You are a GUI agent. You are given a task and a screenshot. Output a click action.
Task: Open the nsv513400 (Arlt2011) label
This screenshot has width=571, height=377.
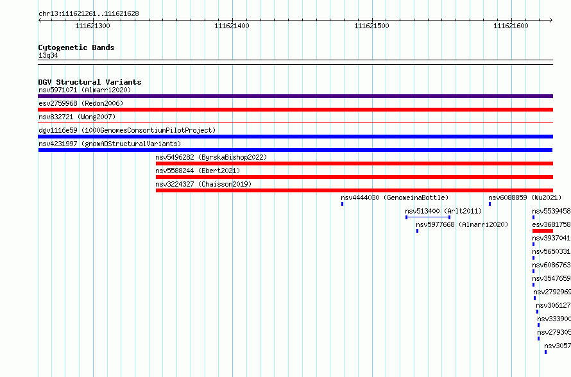pyautogui.click(x=443, y=211)
